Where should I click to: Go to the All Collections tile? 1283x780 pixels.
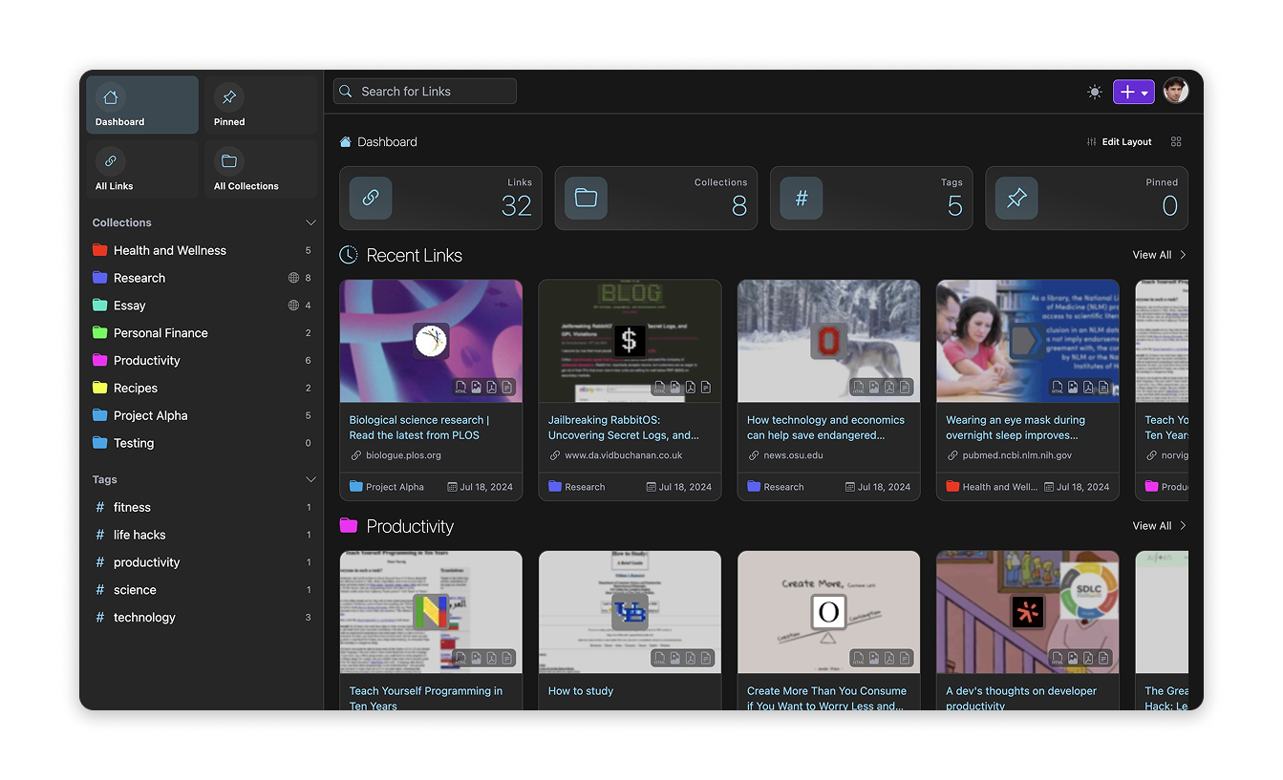coord(260,169)
